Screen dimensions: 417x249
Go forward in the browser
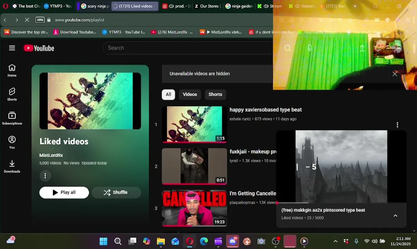(x=17, y=20)
